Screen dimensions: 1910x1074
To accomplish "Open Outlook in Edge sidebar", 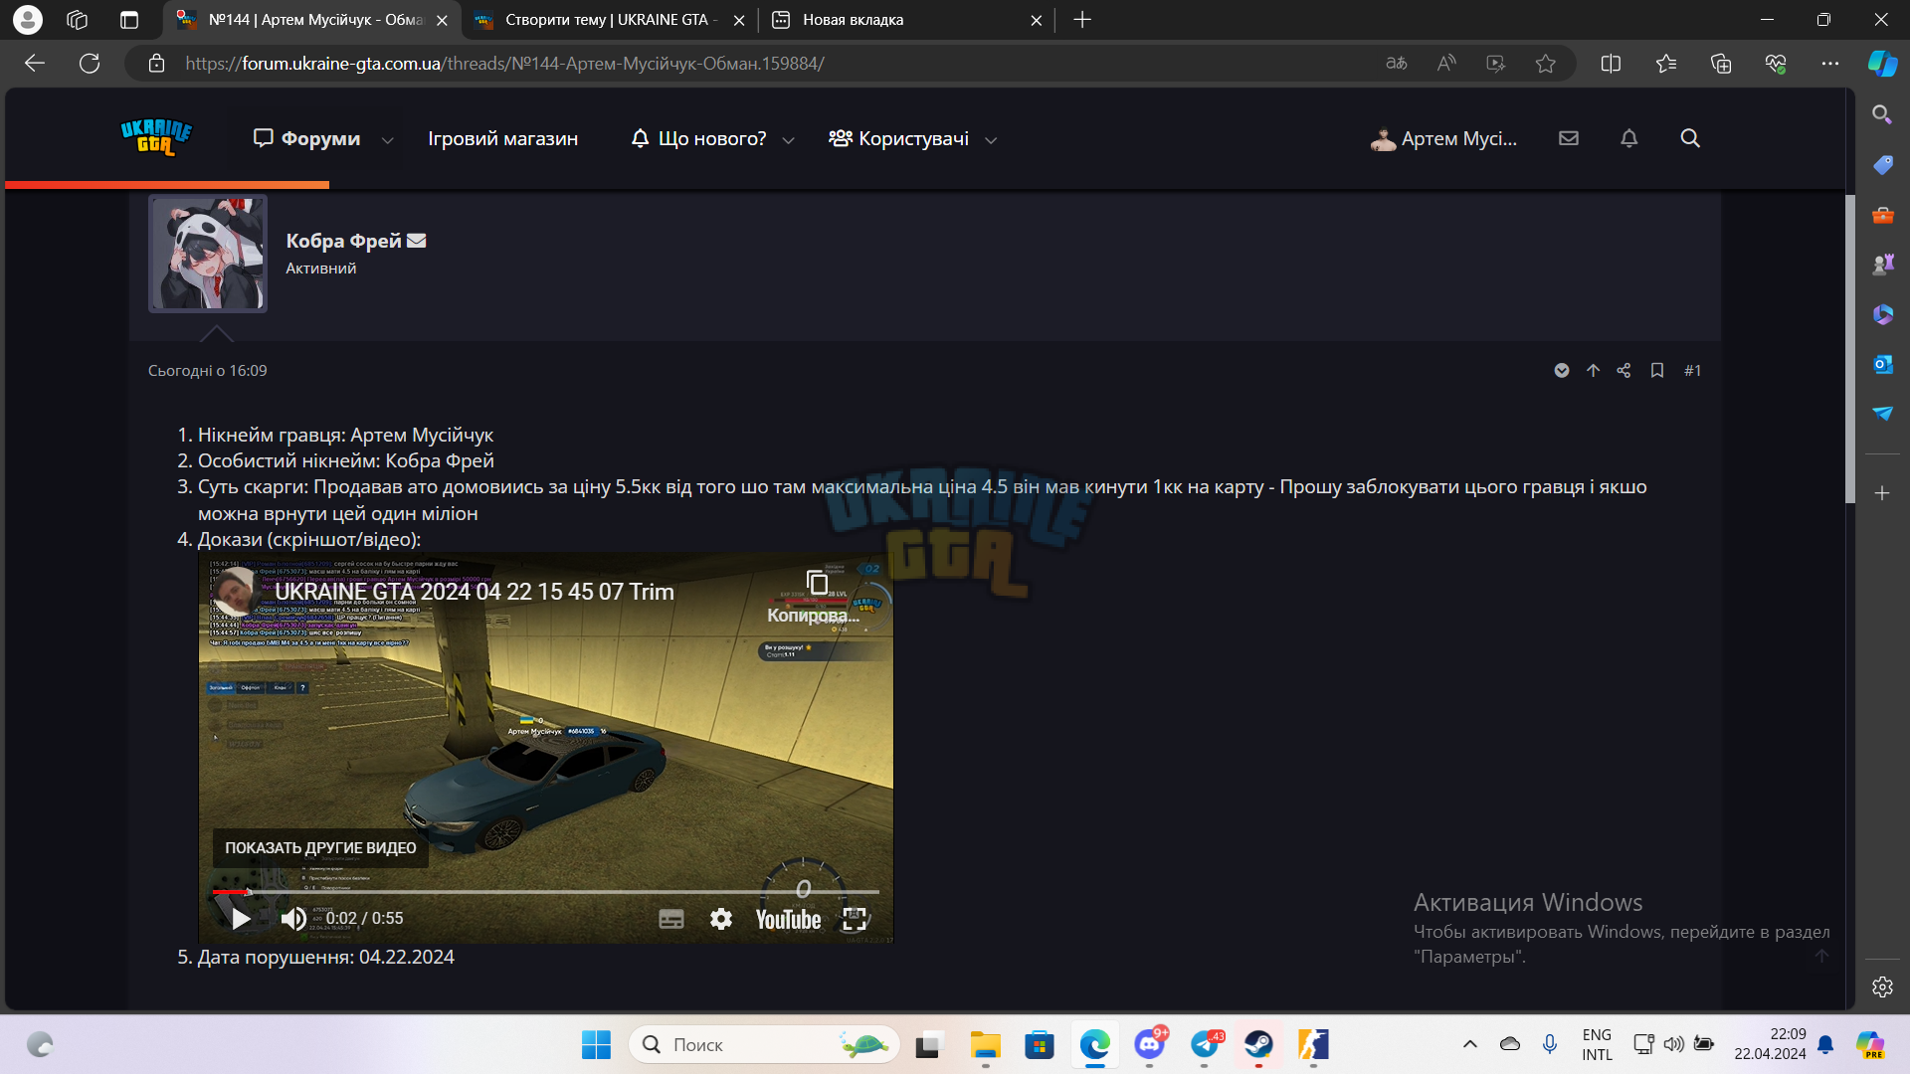I will [1882, 364].
